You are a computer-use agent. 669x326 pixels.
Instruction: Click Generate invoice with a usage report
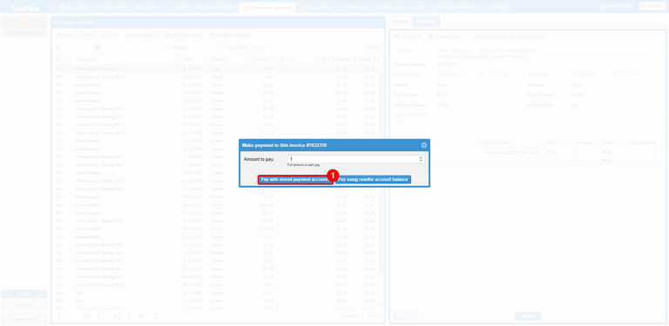click(508, 37)
